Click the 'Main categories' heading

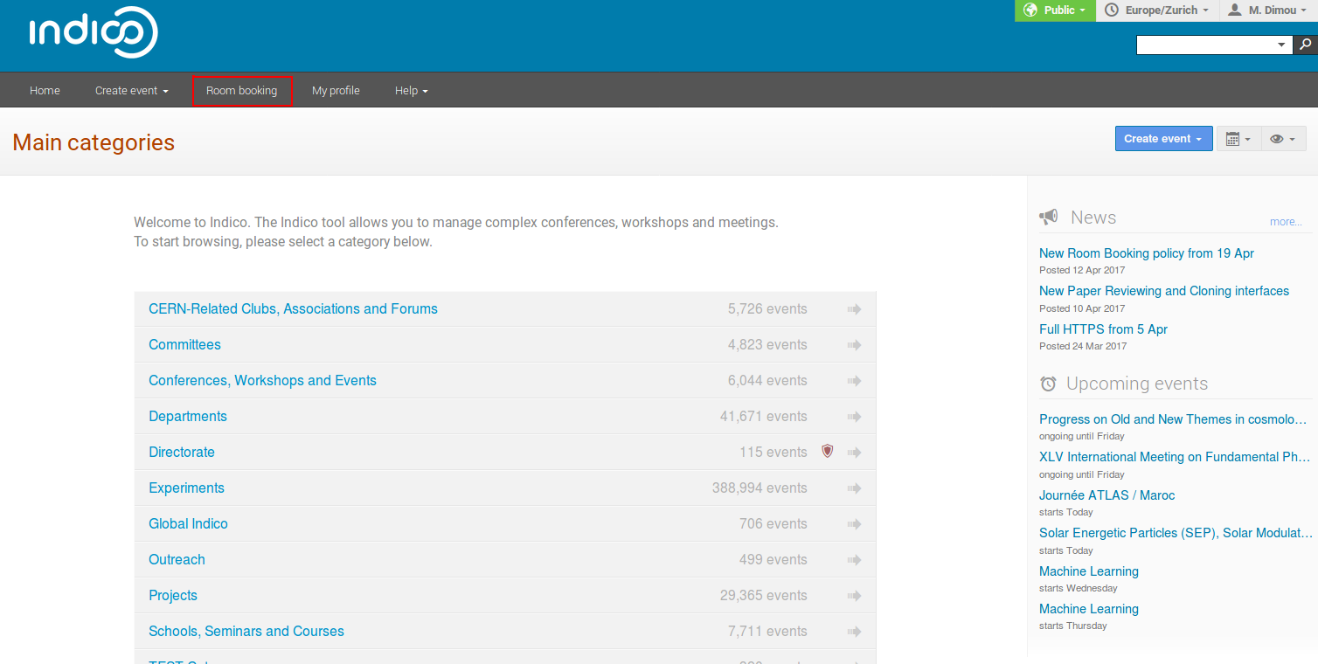(x=94, y=142)
